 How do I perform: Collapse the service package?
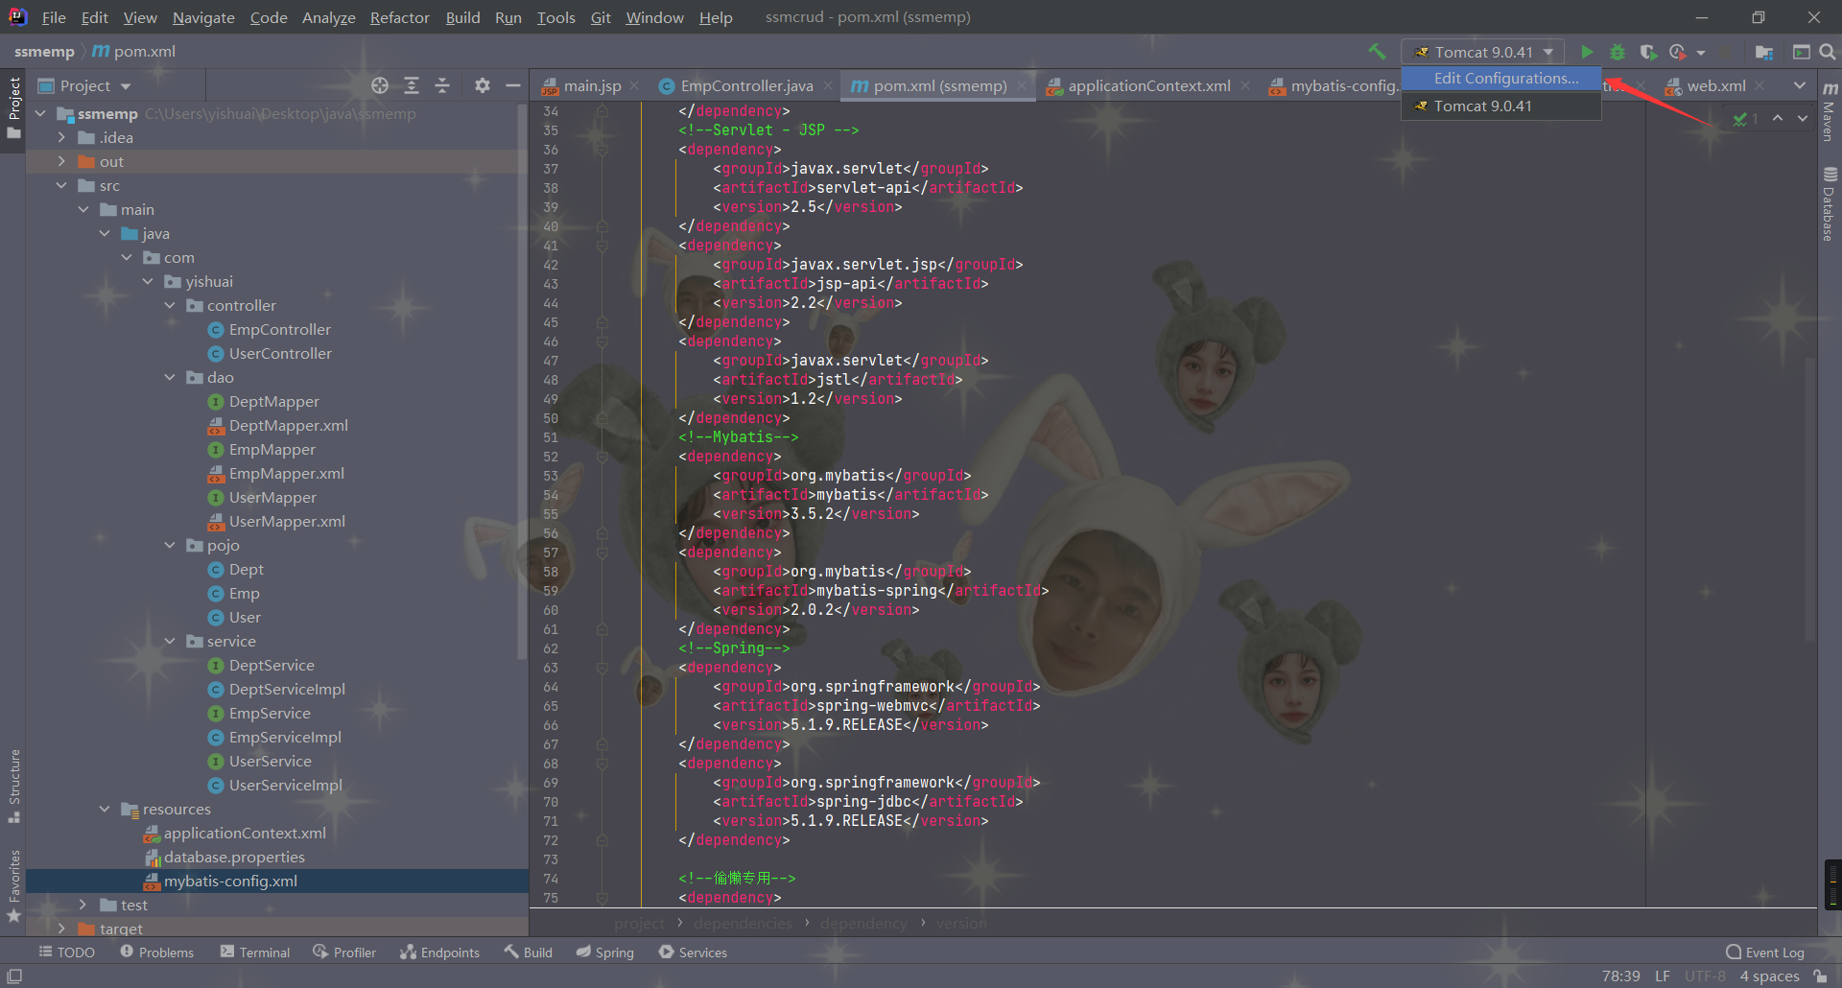click(x=170, y=641)
